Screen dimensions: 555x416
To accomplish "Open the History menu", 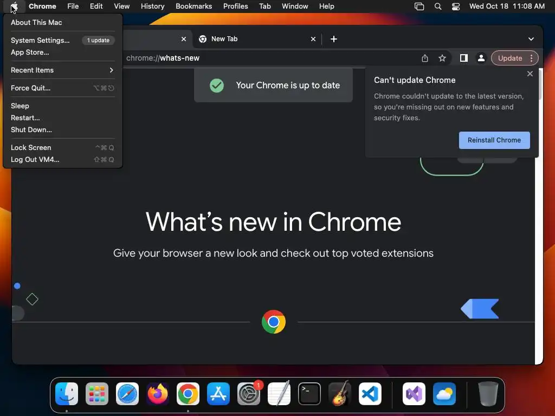I will pos(152,6).
